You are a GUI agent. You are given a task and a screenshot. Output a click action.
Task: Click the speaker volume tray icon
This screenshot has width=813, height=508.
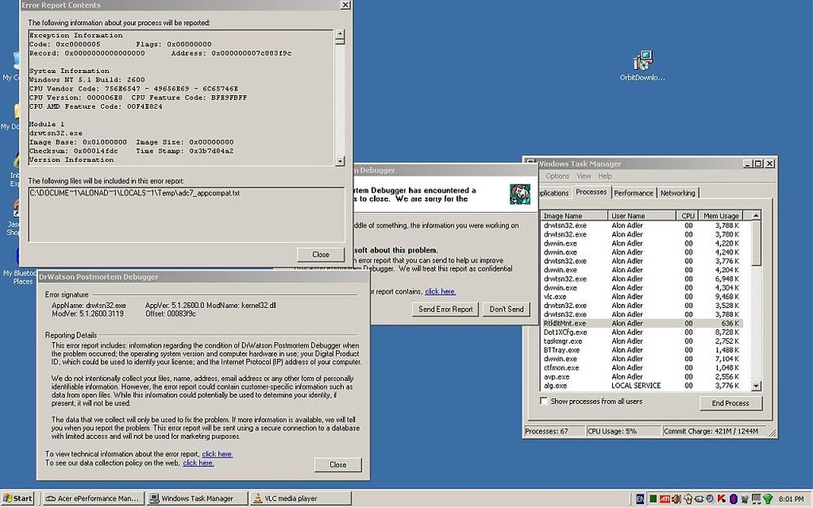pos(676,499)
